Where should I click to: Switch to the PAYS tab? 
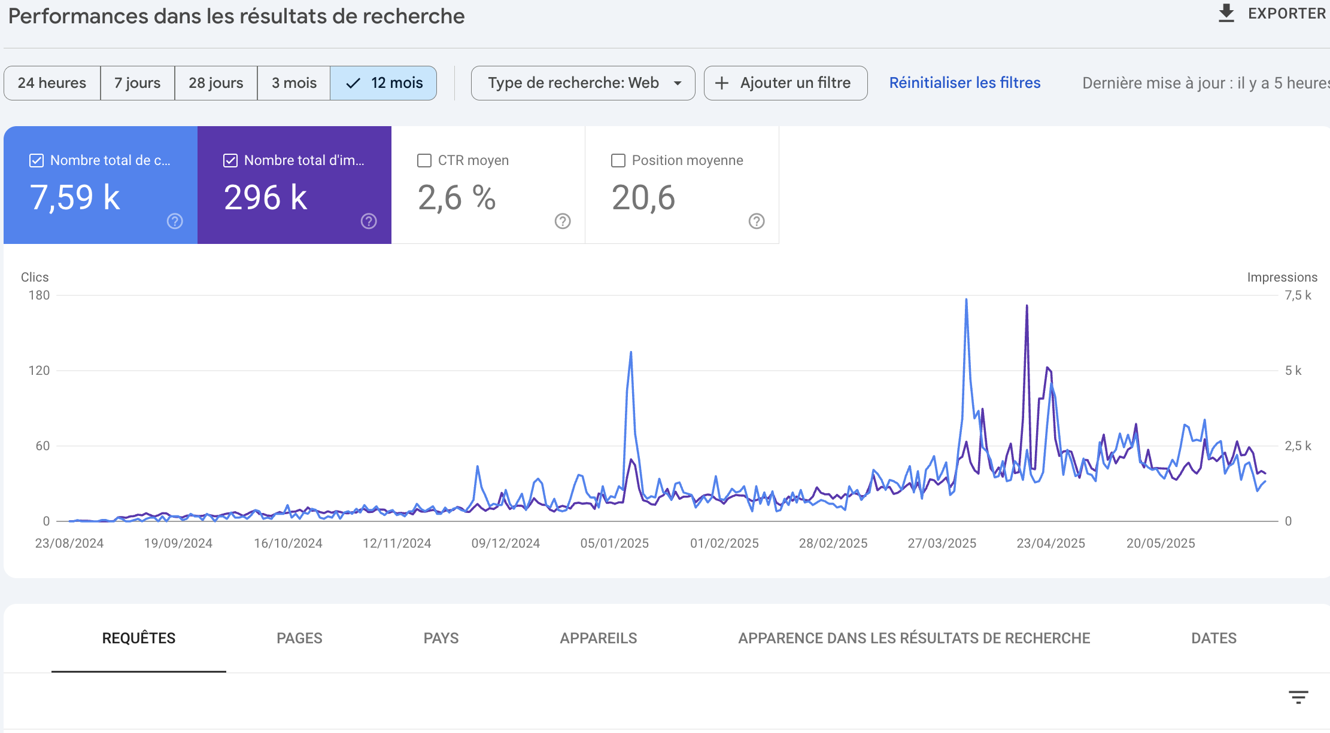tap(441, 638)
